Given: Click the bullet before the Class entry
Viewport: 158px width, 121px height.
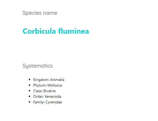Looking at the screenshot, I should click(29, 91).
